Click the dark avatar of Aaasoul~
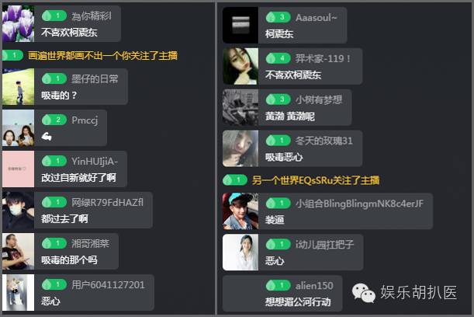This screenshot has width=474, height=317. pyautogui.click(x=240, y=25)
